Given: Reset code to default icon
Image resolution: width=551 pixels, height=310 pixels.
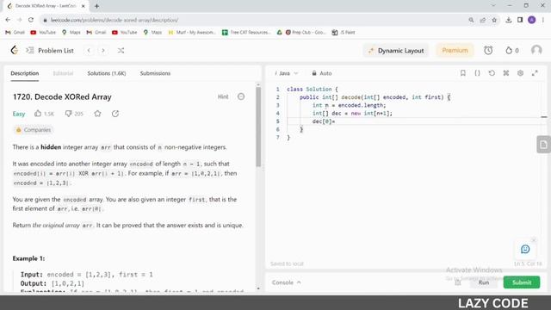Looking at the screenshot, I should click(492, 73).
